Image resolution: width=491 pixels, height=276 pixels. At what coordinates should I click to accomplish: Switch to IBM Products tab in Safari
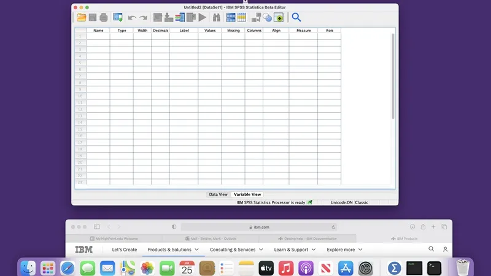click(404, 239)
